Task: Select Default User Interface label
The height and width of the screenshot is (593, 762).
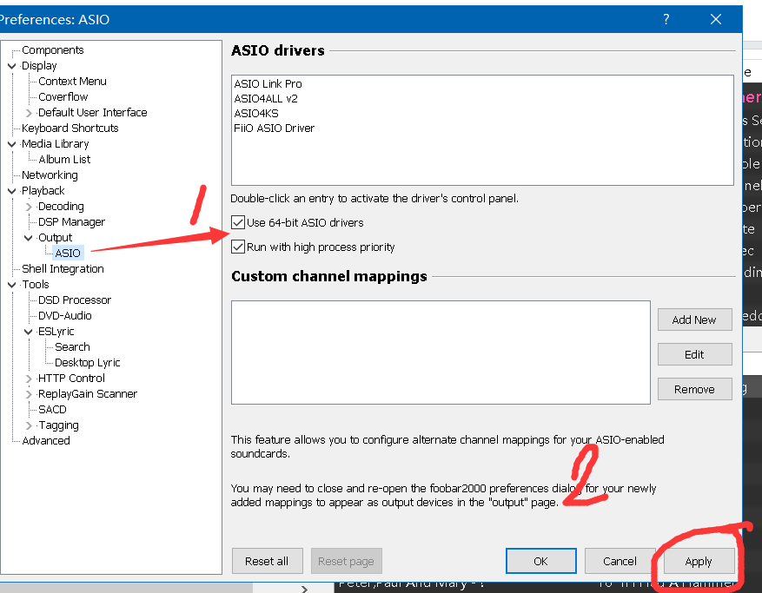Action: pyautogui.click(x=92, y=112)
